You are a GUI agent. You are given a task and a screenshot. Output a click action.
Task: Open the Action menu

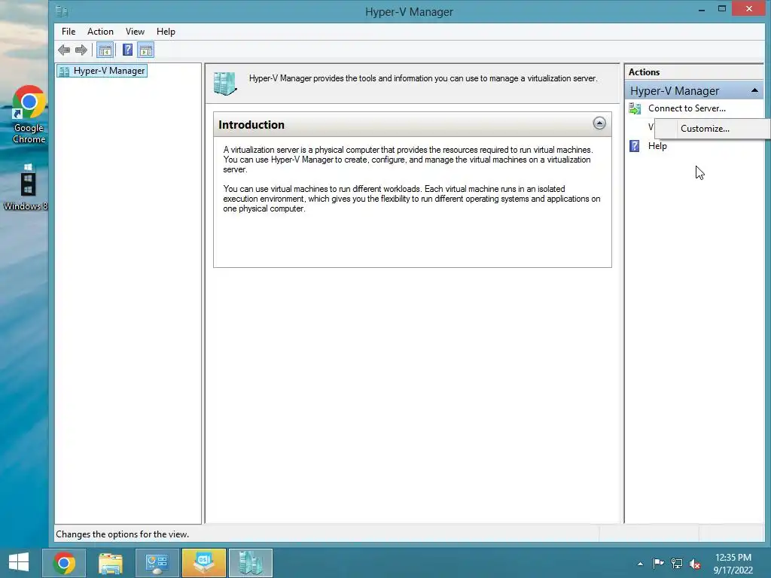pos(100,32)
